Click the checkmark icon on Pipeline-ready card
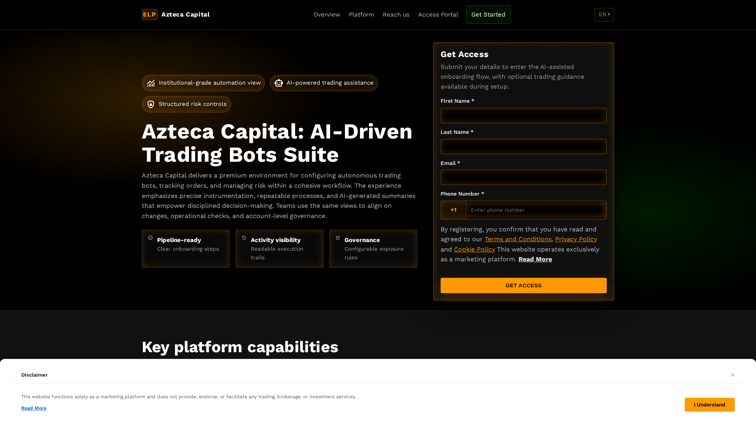 coord(150,238)
